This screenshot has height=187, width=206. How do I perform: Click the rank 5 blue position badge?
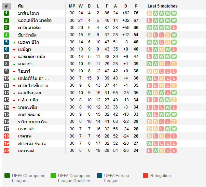coord(6,42)
